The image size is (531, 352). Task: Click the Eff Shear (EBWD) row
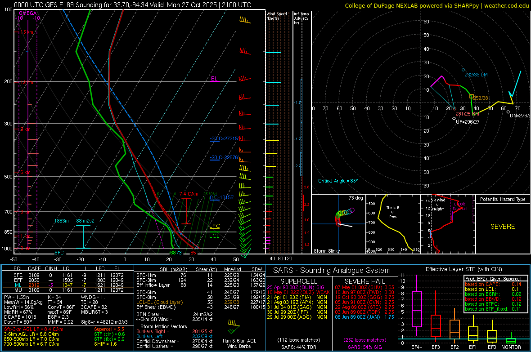pyautogui.click(x=201, y=307)
